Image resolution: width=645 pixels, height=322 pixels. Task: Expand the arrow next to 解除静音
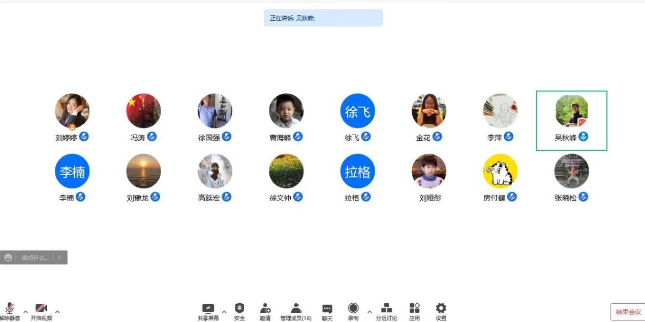(x=25, y=311)
